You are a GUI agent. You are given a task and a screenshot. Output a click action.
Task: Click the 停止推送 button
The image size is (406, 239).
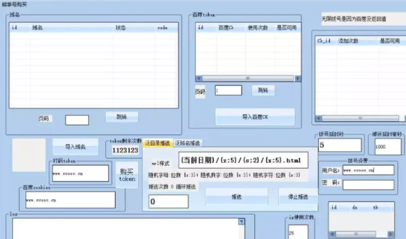[298, 197]
